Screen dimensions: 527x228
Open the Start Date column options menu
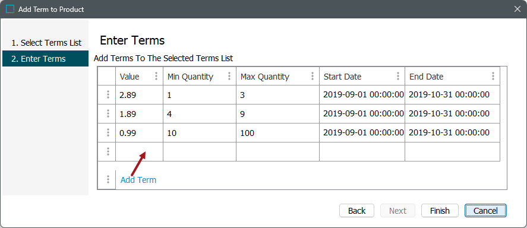pos(398,76)
